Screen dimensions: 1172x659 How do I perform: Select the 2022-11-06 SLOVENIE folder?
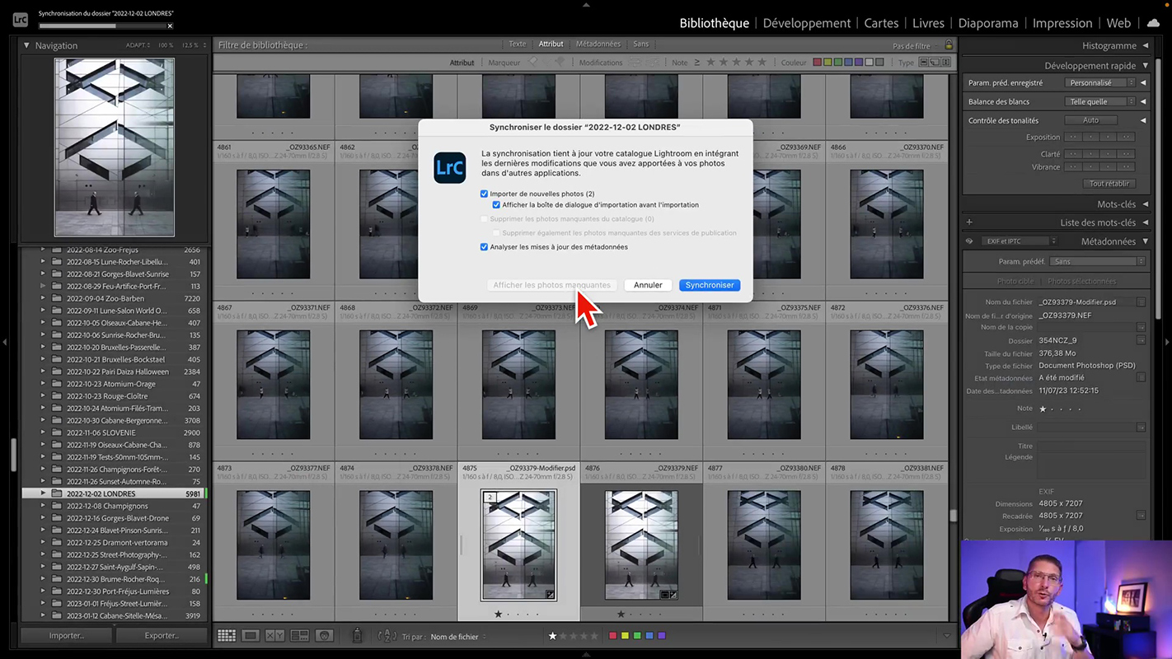(101, 432)
